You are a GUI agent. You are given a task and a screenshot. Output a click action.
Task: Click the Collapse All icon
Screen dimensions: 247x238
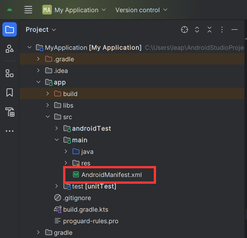click(x=210, y=30)
